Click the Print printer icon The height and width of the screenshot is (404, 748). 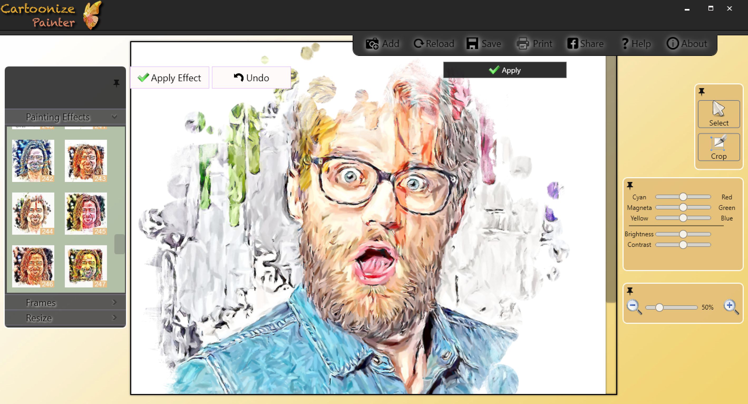(x=523, y=44)
